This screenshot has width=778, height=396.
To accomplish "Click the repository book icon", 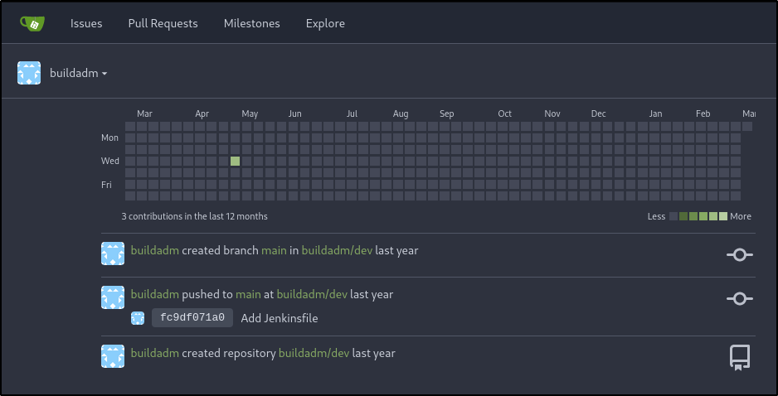I will [739, 357].
